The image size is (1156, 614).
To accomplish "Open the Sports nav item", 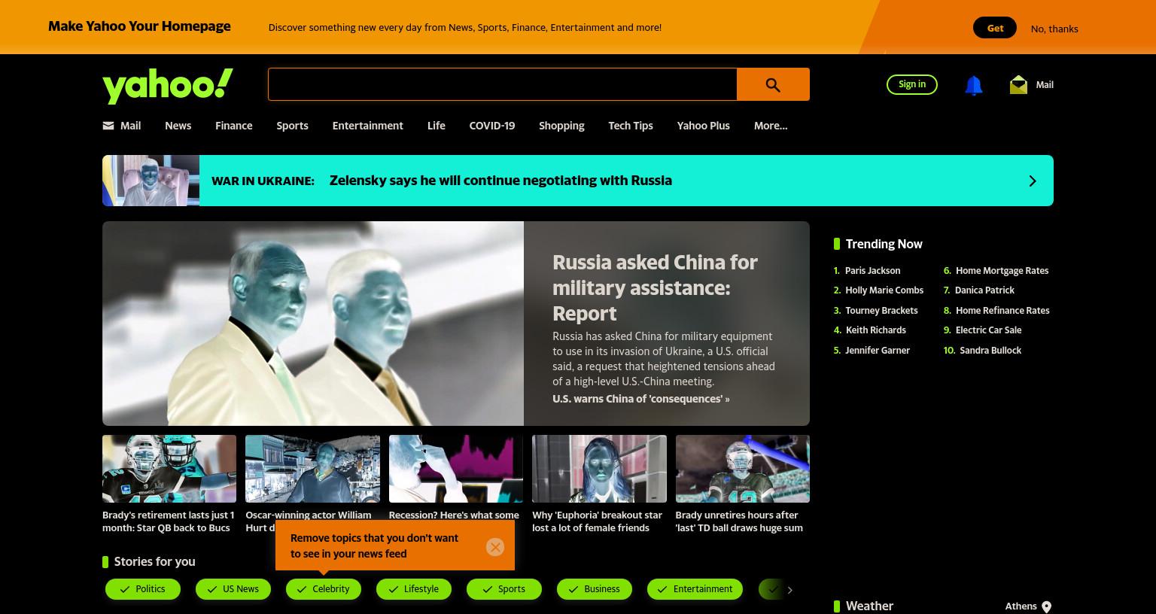I will (292, 126).
